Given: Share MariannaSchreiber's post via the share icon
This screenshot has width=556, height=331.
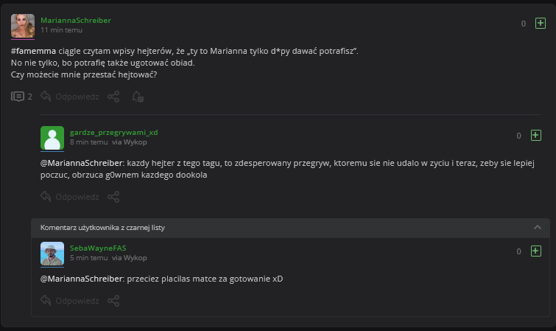Looking at the screenshot, I should 113,97.
